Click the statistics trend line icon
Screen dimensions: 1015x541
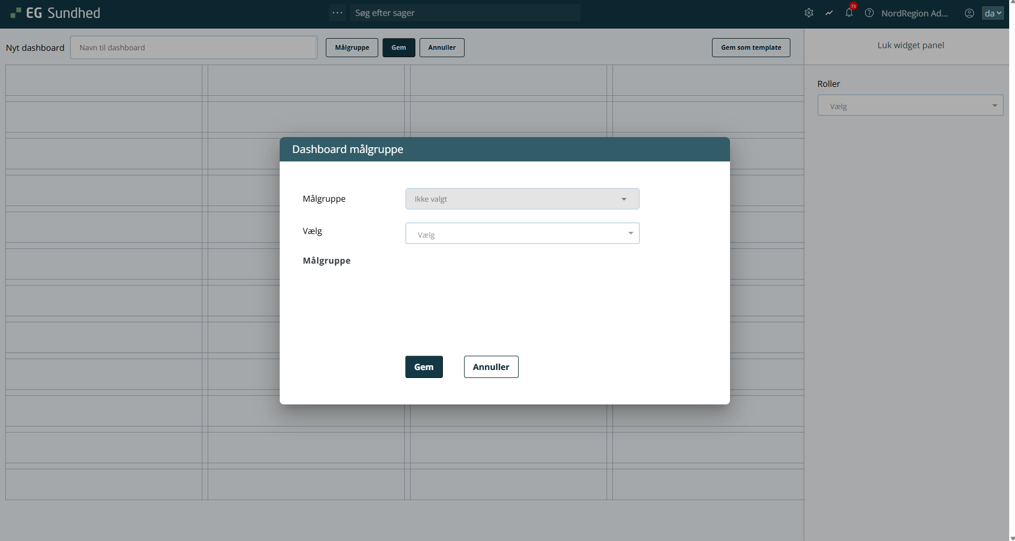pyautogui.click(x=829, y=13)
